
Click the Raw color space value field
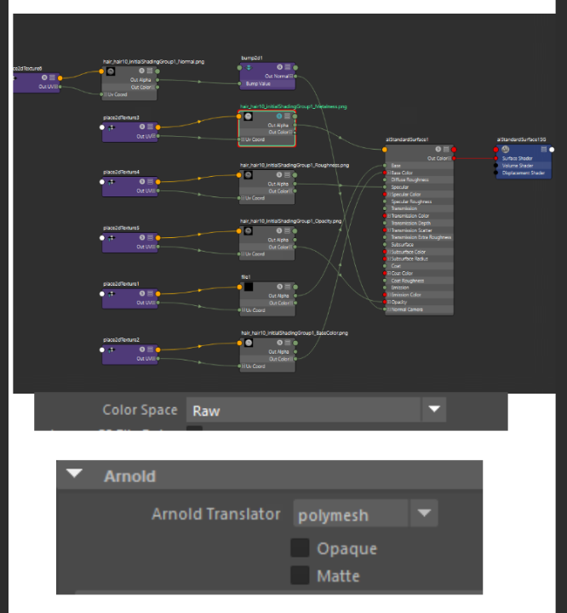coord(303,410)
